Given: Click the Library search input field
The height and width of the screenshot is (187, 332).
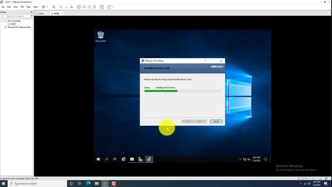Looking at the screenshot, I should coord(15,16).
